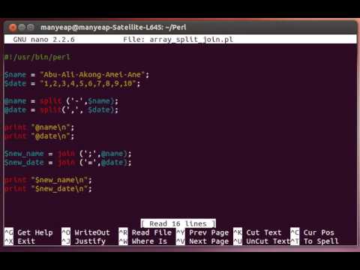Click the split keyword on the @date line
The height and width of the screenshot is (270, 360).
pyautogui.click(x=50, y=109)
